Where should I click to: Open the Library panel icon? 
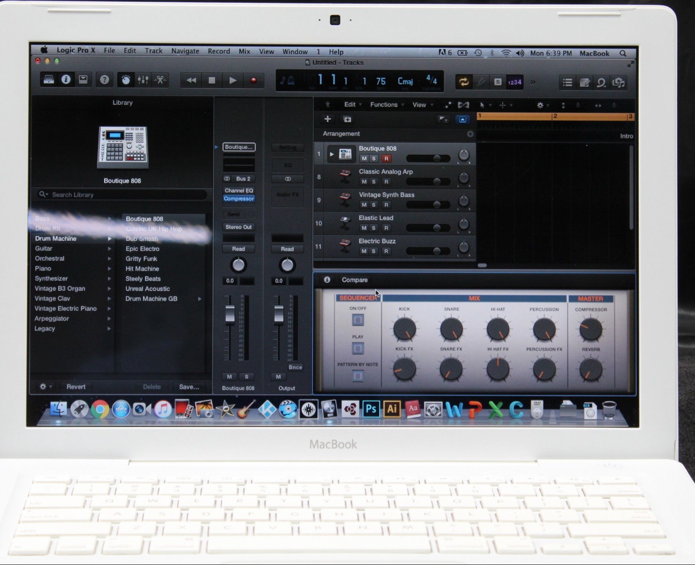pyautogui.click(x=49, y=80)
